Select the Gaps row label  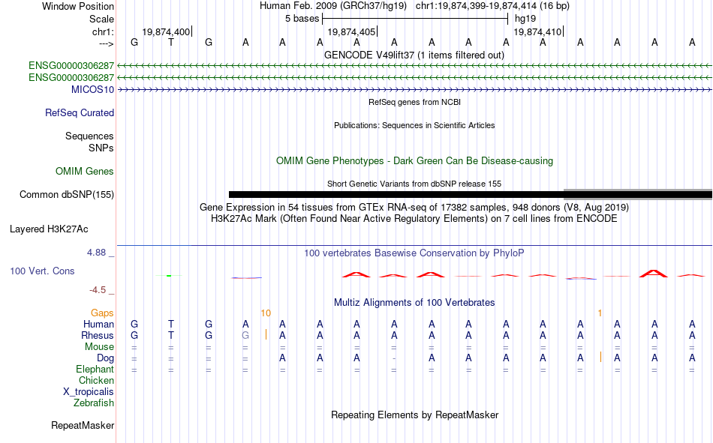tap(102, 313)
